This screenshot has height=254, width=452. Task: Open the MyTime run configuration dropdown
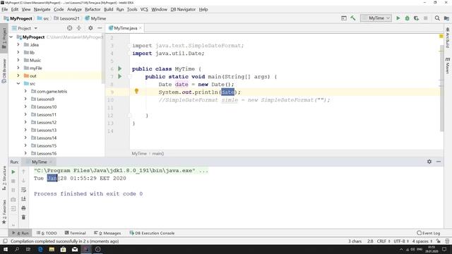pos(376,18)
